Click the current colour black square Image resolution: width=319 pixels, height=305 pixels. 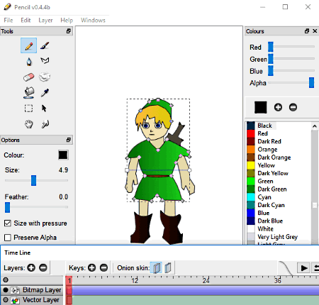[x=261, y=107]
